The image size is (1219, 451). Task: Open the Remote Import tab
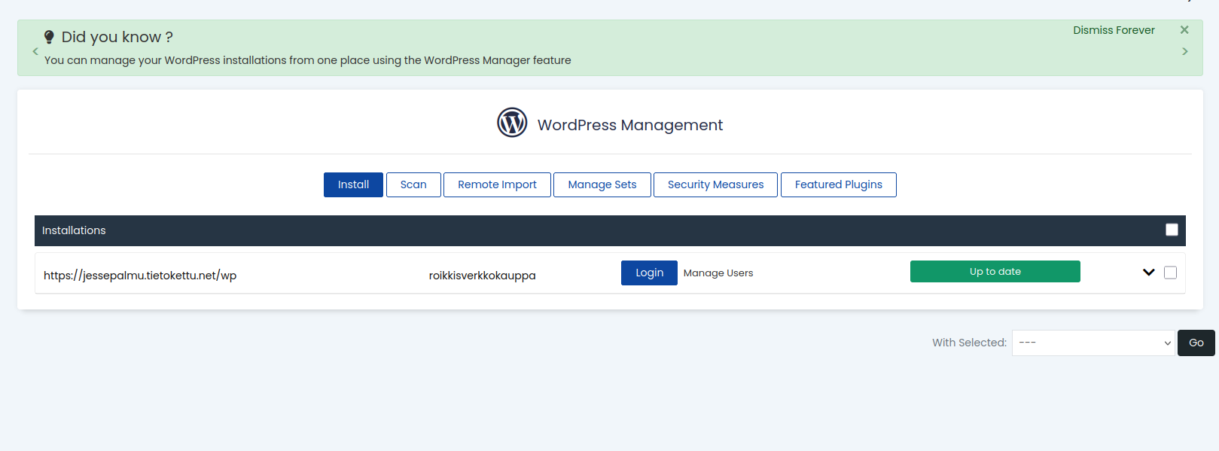[x=497, y=184]
